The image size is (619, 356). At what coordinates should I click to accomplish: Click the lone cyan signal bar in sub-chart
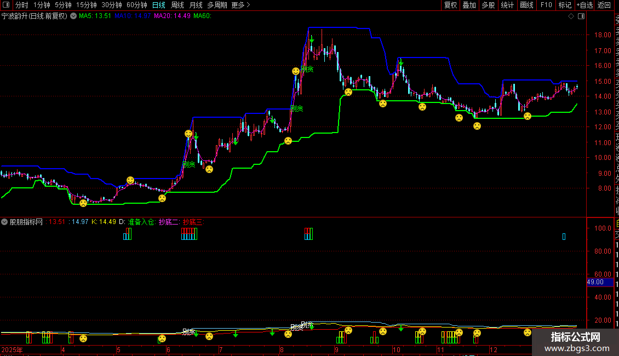(564, 237)
